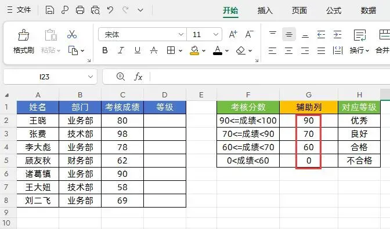Image resolution: width=390 pixels, height=229 pixels.
Task: Click the Copy icon
Action: 73,50
